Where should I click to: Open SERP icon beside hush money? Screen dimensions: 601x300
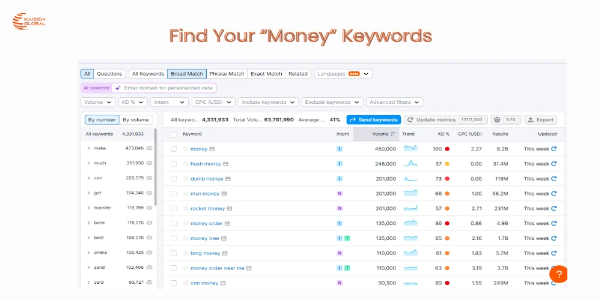point(226,164)
